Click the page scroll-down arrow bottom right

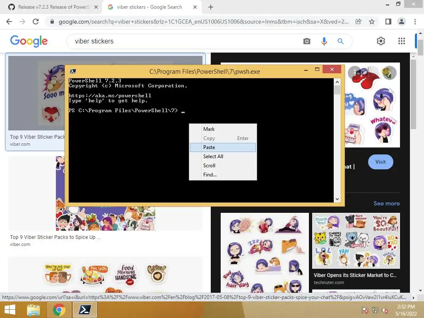tap(420, 291)
